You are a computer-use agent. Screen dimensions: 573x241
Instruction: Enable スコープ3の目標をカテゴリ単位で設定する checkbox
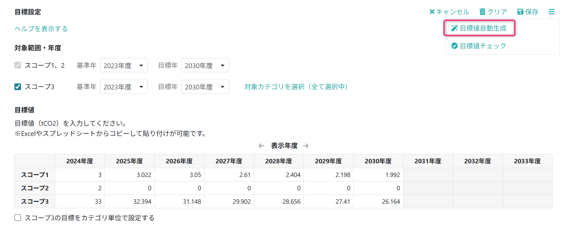point(18,218)
